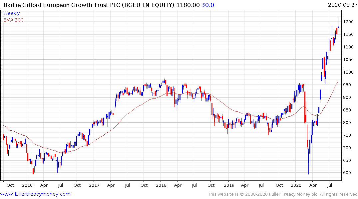Click the 600 price axis label
The height and width of the screenshot is (199, 358).
click(x=347, y=173)
